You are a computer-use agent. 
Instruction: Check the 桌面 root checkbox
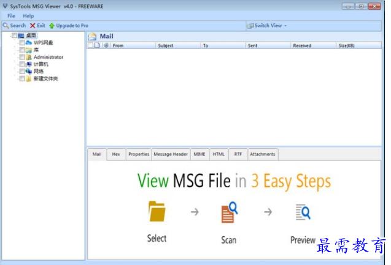point(15,35)
